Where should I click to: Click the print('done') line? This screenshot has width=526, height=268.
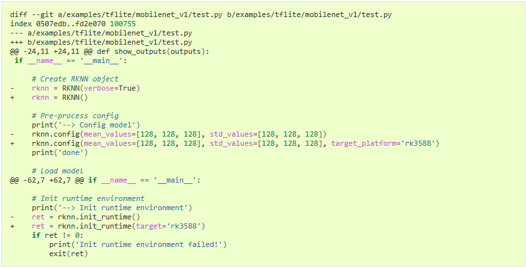pos(60,153)
